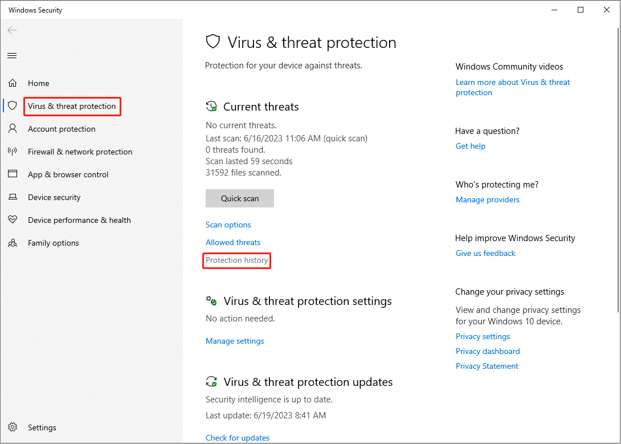Viewport: 621px width, 444px height.
Task: Click the Home house icon in sidebar
Action: pyautogui.click(x=13, y=83)
